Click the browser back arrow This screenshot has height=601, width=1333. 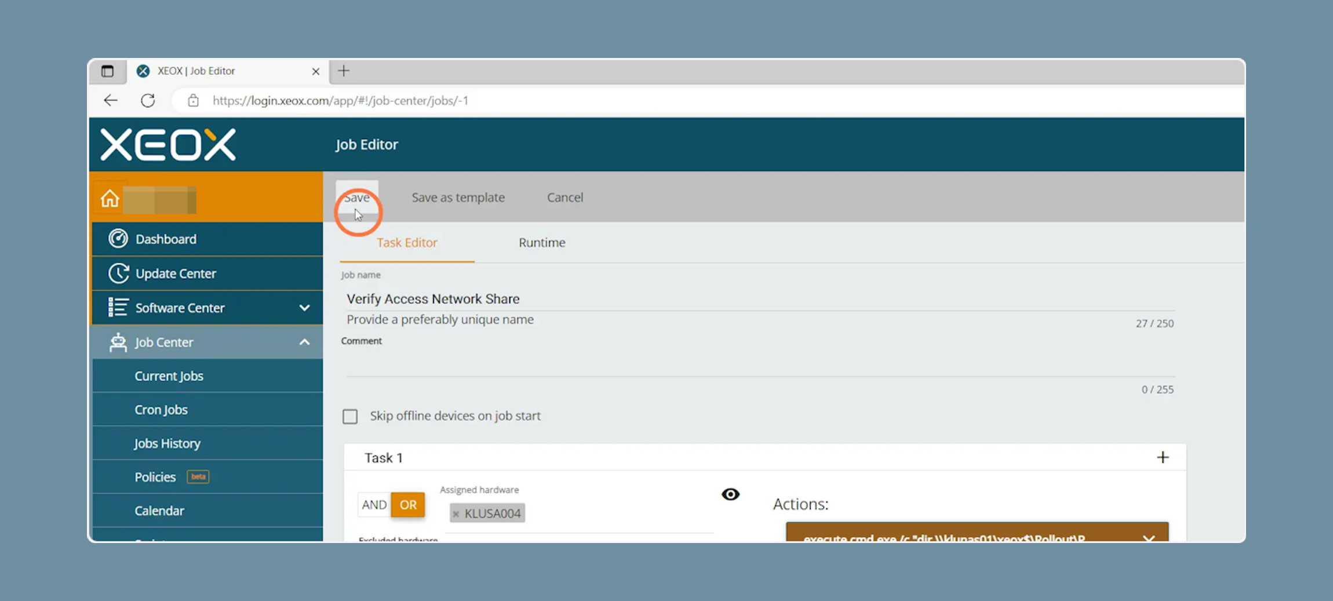coord(110,100)
